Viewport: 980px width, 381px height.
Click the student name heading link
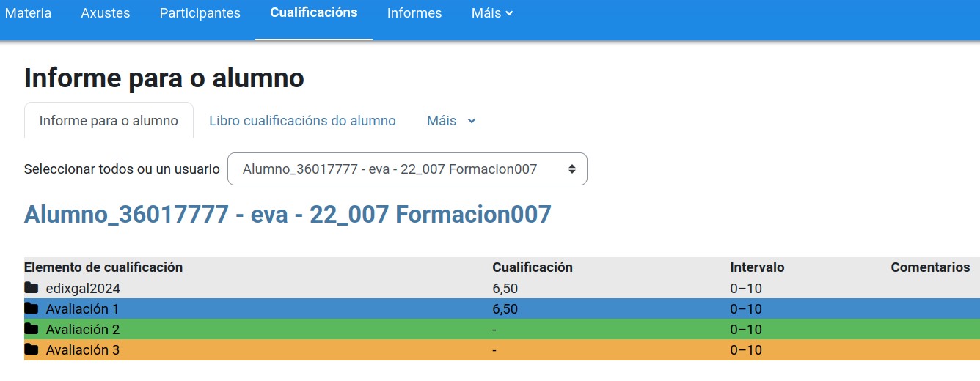pos(288,215)
